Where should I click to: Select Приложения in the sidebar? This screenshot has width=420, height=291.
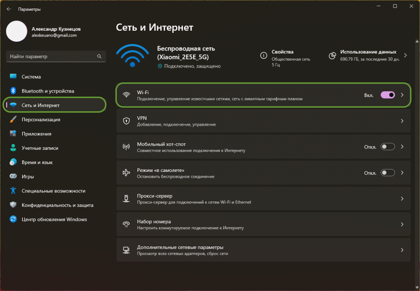coord(37,134)
